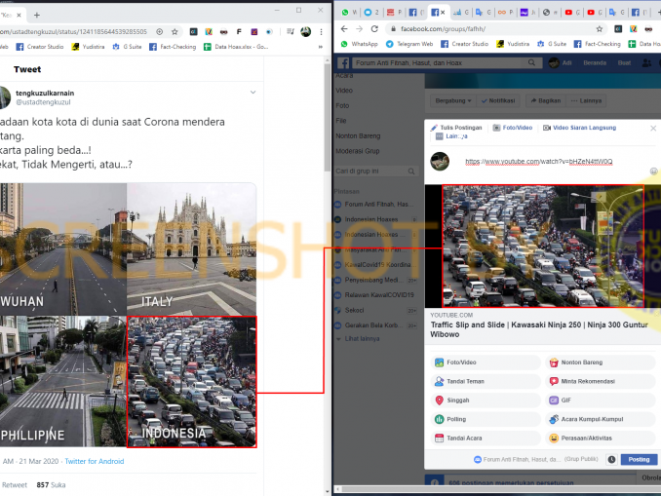This screenshot has height=496, width=661.
Task: Choose Tandai Acara option
Action: click(486, 439)
